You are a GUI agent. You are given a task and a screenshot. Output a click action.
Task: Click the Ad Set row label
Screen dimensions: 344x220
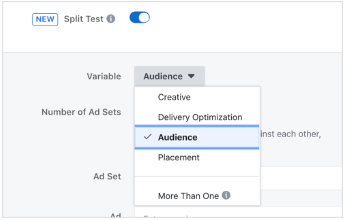coord(107,176)
